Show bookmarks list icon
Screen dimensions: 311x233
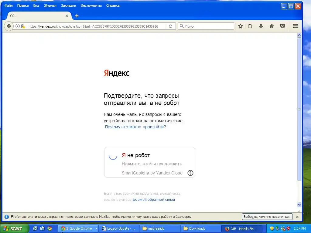[250, 26]
